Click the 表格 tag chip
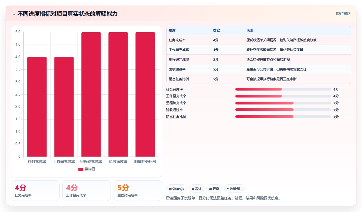 pyautogui.click(x=197, y=189)
